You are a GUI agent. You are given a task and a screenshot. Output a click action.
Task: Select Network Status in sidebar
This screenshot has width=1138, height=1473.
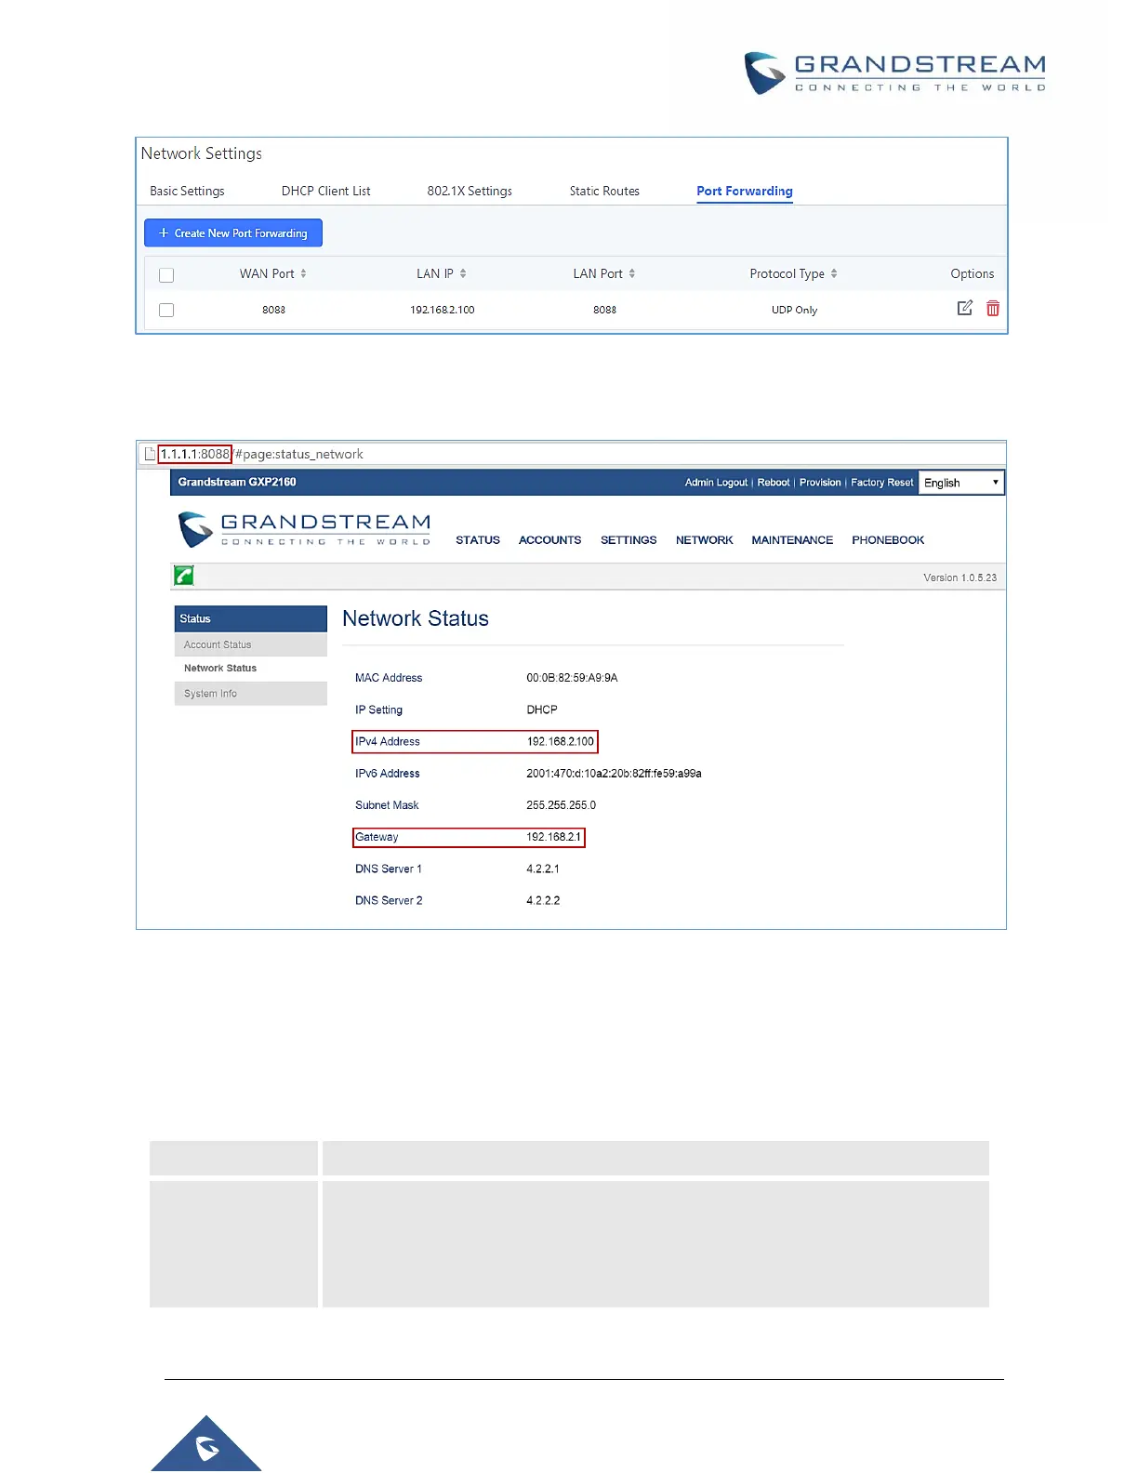251,669
